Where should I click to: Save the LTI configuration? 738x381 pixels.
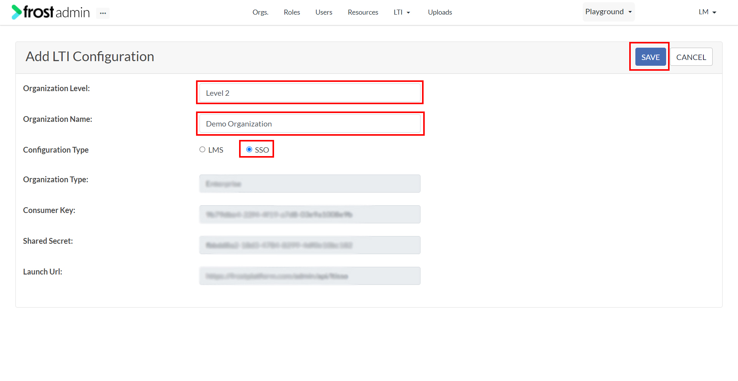pyautogui.click(x=650, y=57)
